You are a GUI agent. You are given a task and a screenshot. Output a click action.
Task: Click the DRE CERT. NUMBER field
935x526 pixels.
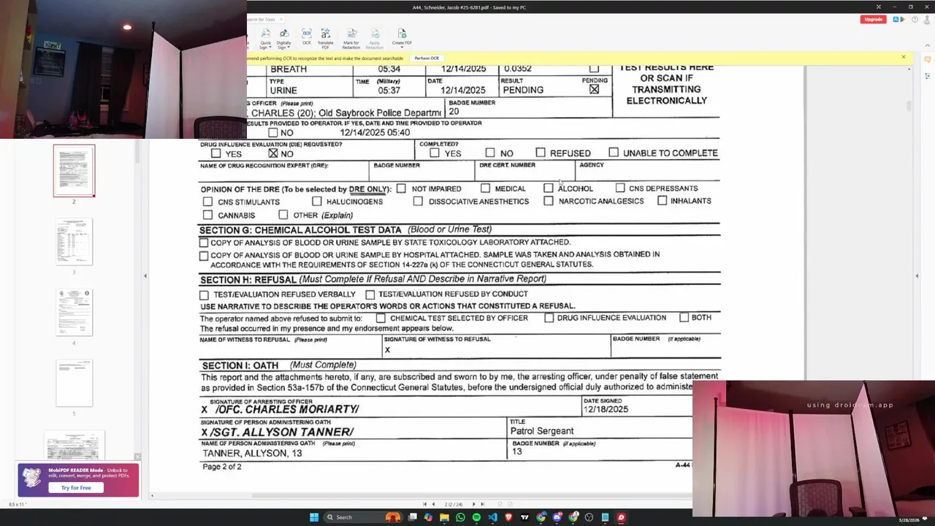[524, 171]
